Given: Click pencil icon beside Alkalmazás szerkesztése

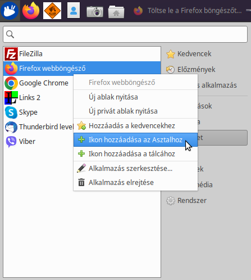Looking at the screenshot, I should pyautogui.click(x=81, y=168).
